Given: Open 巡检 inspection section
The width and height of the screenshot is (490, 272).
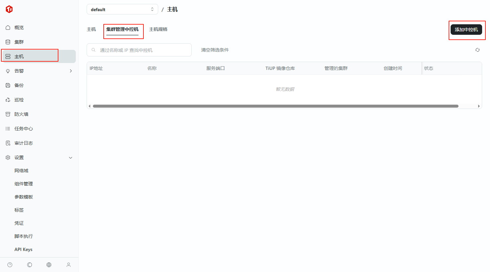Looking at the screenshot, I should (x=19, y=100).
